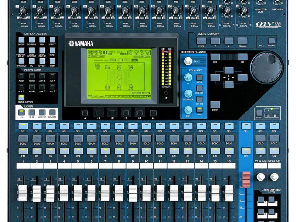
Task: Select the LOW-MID equalizer band
Action: 199,99
